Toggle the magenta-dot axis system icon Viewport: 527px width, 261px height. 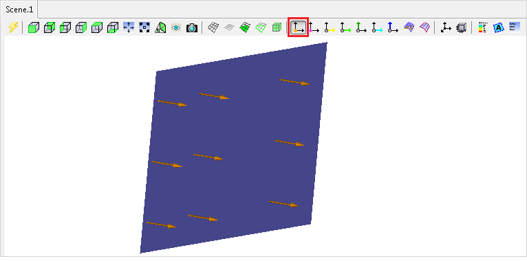(314, 27)
